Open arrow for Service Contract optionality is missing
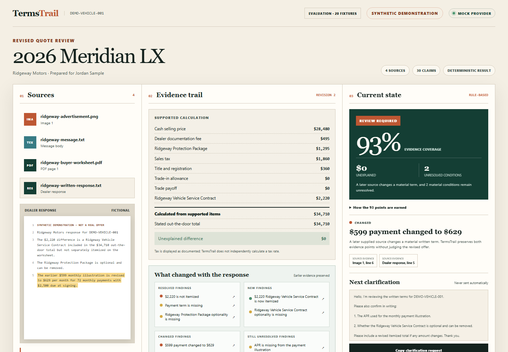 point(323,313)
